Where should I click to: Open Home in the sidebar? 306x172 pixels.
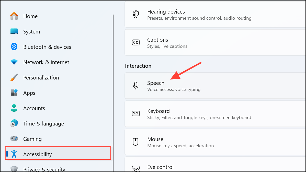pyautogui.click(x=30, y=16)
